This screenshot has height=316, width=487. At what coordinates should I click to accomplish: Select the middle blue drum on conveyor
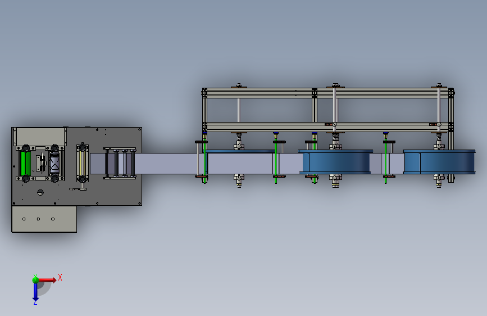(336, 162)
